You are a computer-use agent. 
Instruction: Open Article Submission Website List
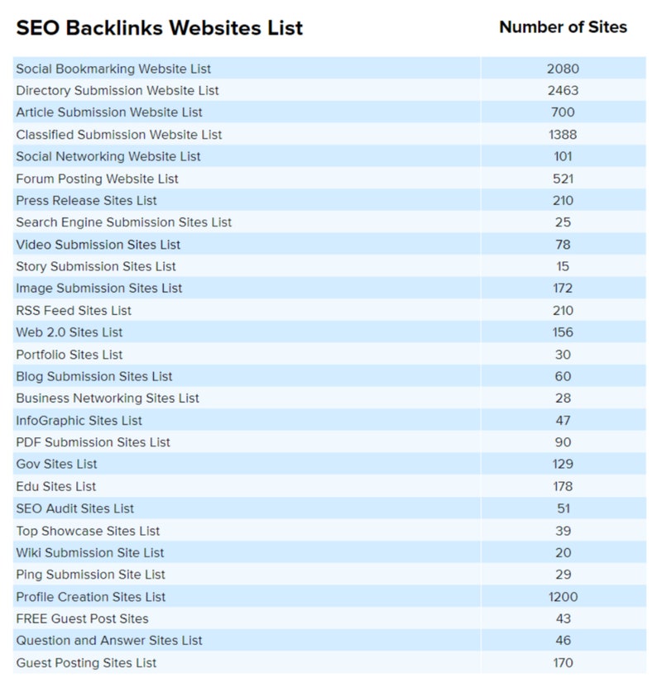pos(109,112)
